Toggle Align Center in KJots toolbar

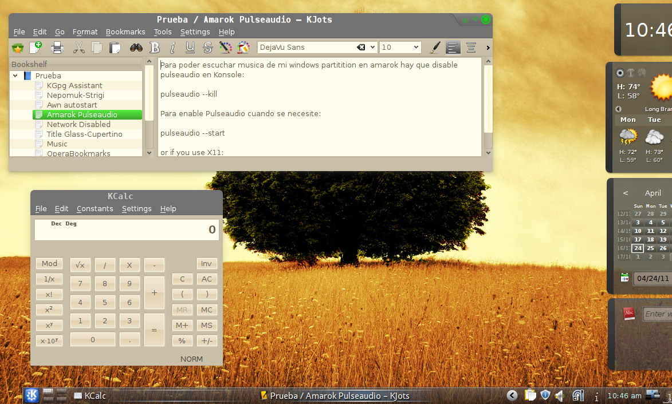[471, 47]
